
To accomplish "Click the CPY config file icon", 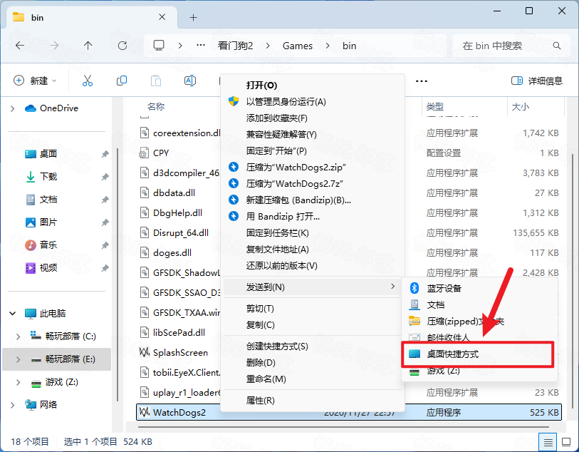I will 144,153.
